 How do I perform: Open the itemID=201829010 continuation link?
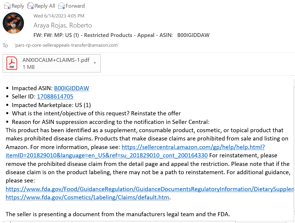(x=107, y=156)
